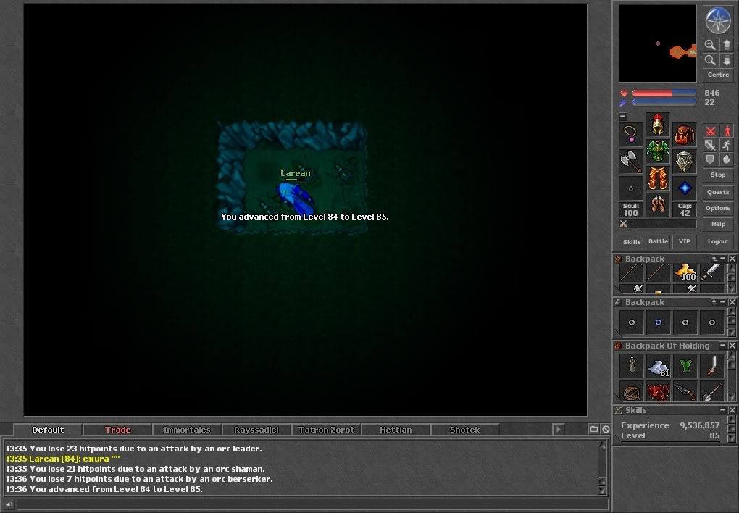Open the Tatron Zorot chat tab
The height and width of the screenshot is (513, 739).
(326, 430)
